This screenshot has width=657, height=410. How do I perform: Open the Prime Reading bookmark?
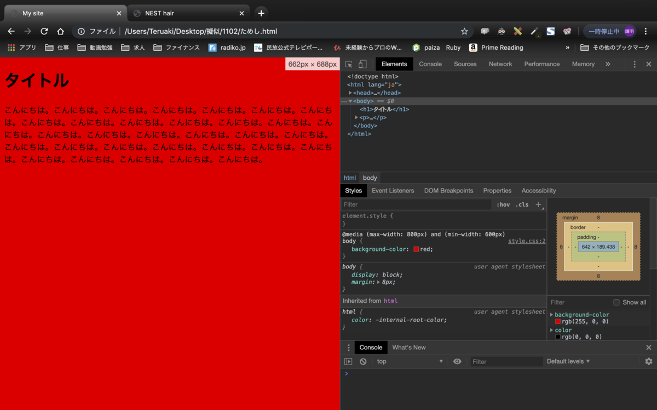pos(496,48)
